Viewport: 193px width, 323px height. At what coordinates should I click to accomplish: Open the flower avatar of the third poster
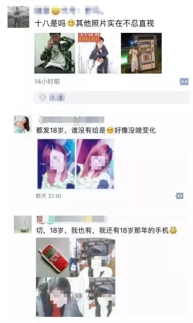pos(23,224)
